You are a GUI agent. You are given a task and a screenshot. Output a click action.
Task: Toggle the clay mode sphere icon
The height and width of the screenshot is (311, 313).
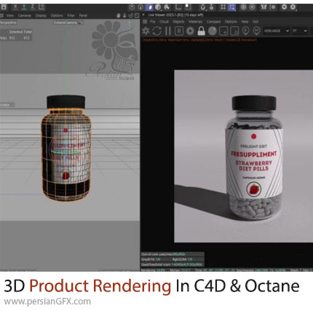[x=213, y=31]
